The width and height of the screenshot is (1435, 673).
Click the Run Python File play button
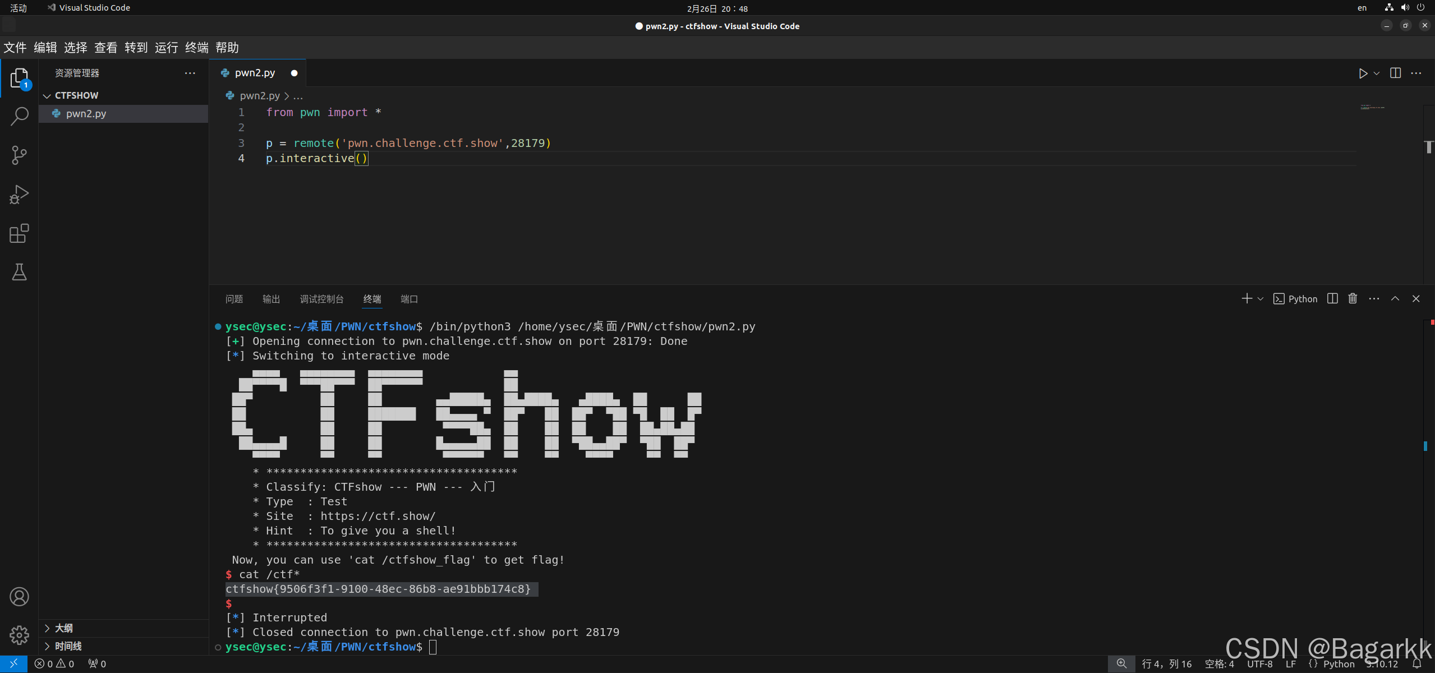coord(1362,73)
